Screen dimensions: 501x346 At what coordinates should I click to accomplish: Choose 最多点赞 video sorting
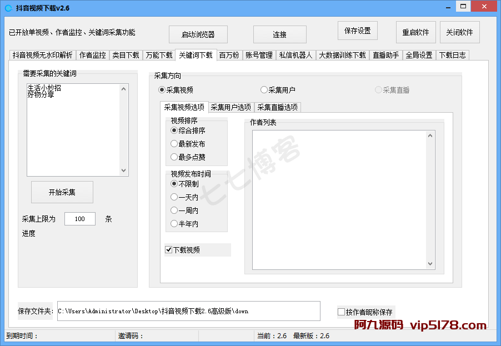188,157
